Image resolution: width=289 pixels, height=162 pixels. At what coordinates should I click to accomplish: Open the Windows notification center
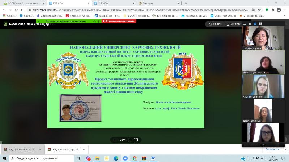[283, 158]
